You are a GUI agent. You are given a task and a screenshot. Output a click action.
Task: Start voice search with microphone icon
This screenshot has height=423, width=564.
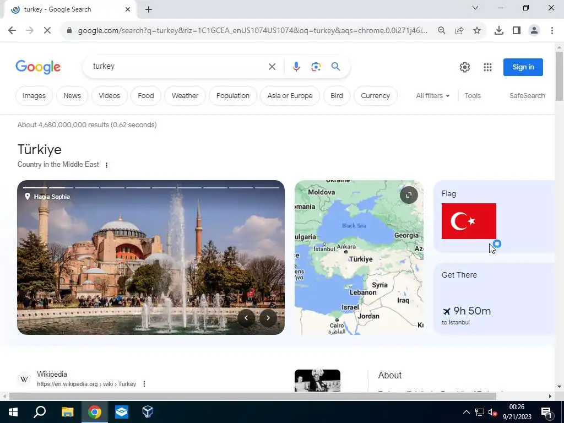tap(296, 67)
